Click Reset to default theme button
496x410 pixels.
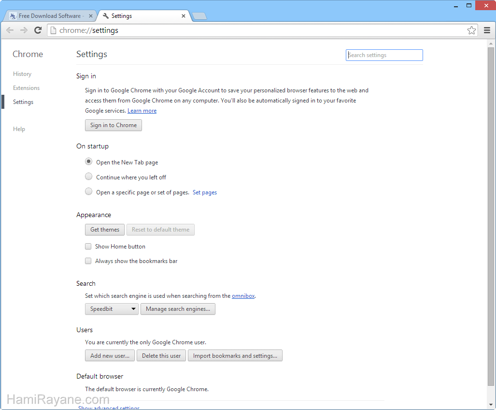[160, 230]
